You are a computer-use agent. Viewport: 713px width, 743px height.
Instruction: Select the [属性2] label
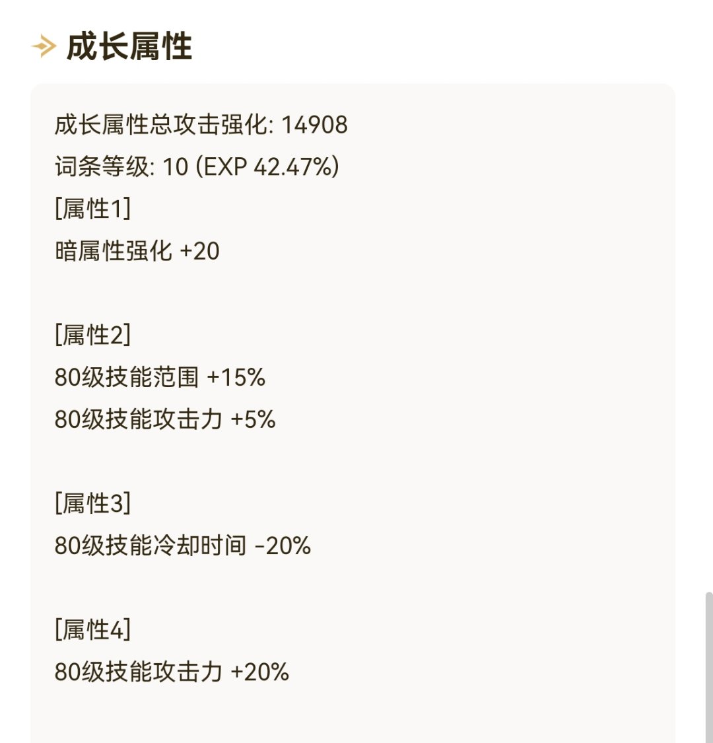click(93, 335)
